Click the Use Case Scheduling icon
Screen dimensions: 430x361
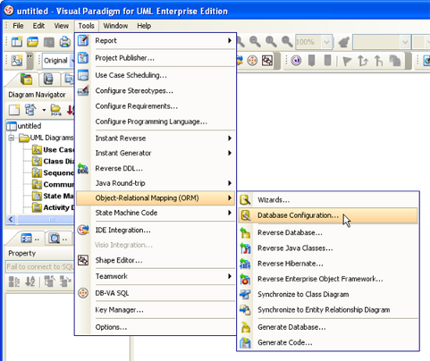[x=83, y=75]
